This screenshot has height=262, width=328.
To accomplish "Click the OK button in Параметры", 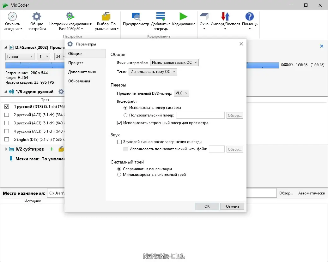I will pos(207,206).
